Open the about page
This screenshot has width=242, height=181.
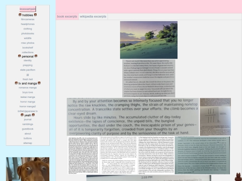[x=28, y=134]
